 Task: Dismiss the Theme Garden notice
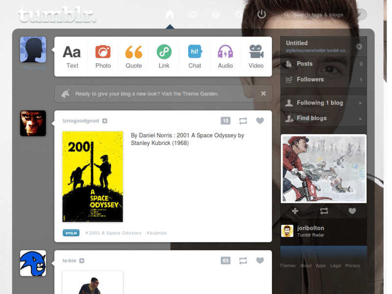tap(264, 94)
